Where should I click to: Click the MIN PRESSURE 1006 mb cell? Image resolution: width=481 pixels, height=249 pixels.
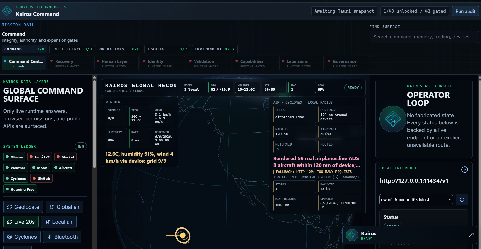[x=294, y=203]
